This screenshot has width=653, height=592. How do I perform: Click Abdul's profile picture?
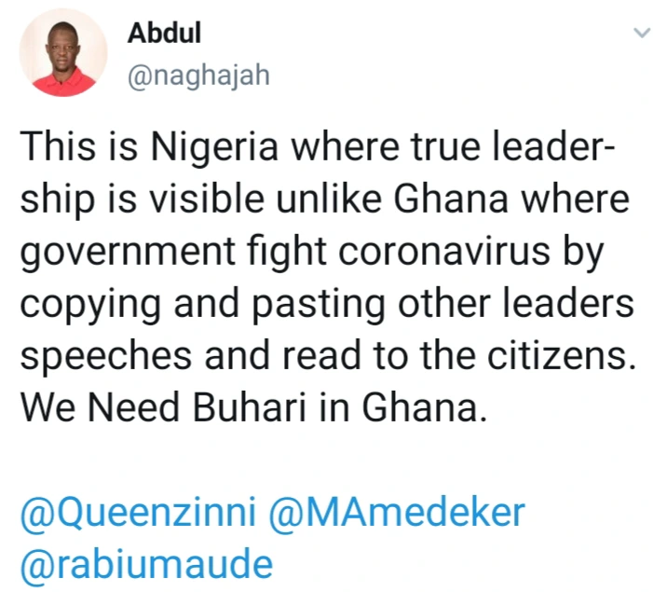click(62, 53)
